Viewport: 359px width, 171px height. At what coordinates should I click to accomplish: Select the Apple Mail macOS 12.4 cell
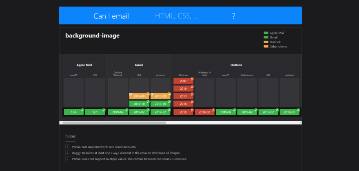(x=74, y=112)
